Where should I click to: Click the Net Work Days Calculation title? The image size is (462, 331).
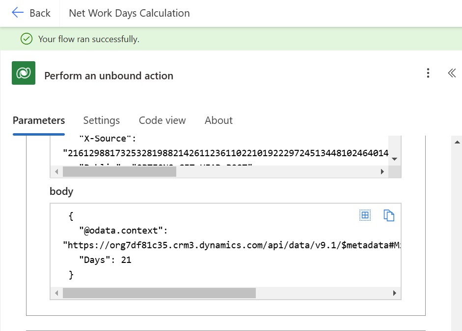(x=129, y=13)
